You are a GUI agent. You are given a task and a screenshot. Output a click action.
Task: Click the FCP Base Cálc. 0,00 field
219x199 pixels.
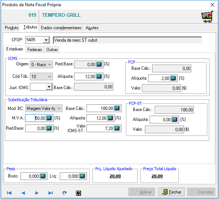tap(172, 69)
